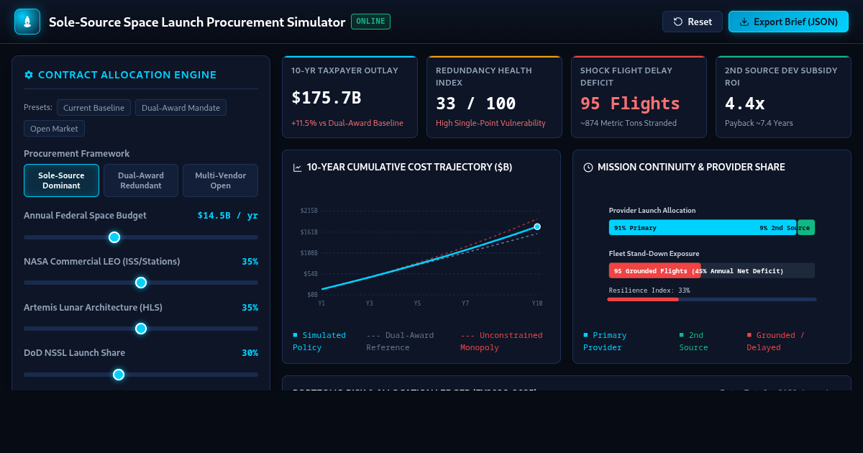This screenshot has height=453, width=863.
Task: Apply the Dual-Award Mandate preset
Action: tap(181, 108)
